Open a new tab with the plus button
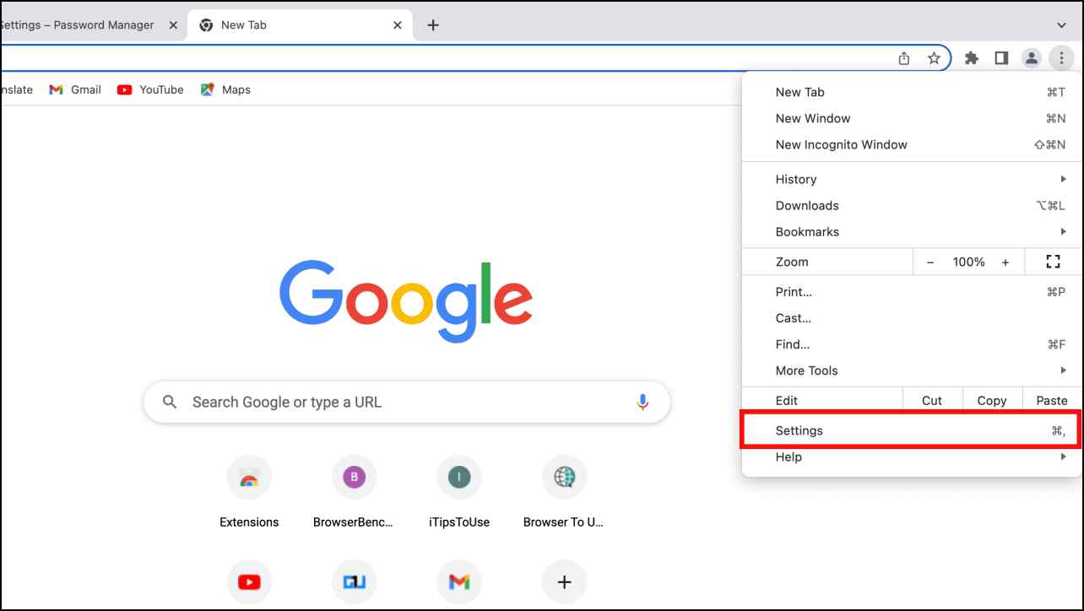Viewport: 1084px width, 611px height. point(433,25)
